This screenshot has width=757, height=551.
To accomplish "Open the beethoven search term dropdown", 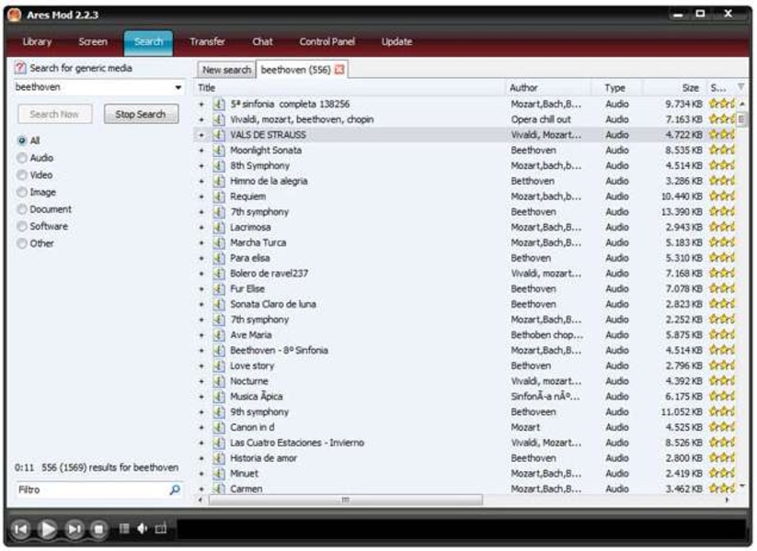I will pos(178,88).
